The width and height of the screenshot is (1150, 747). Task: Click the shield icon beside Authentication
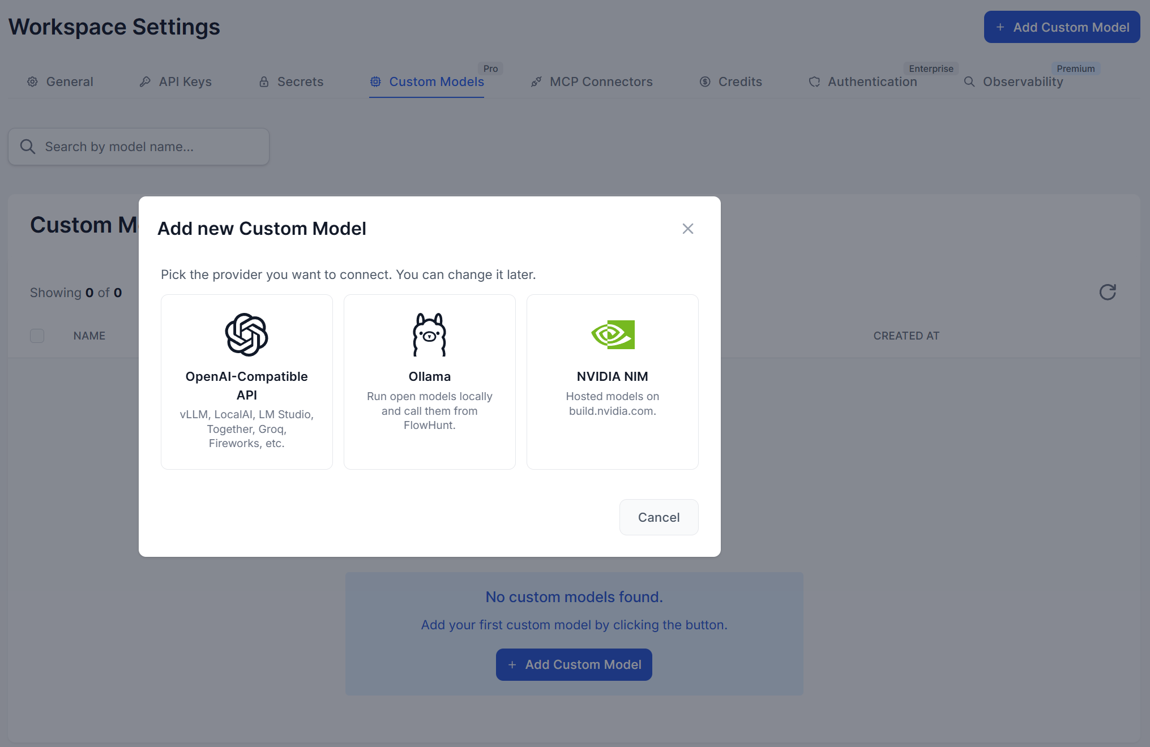point(814,81)
